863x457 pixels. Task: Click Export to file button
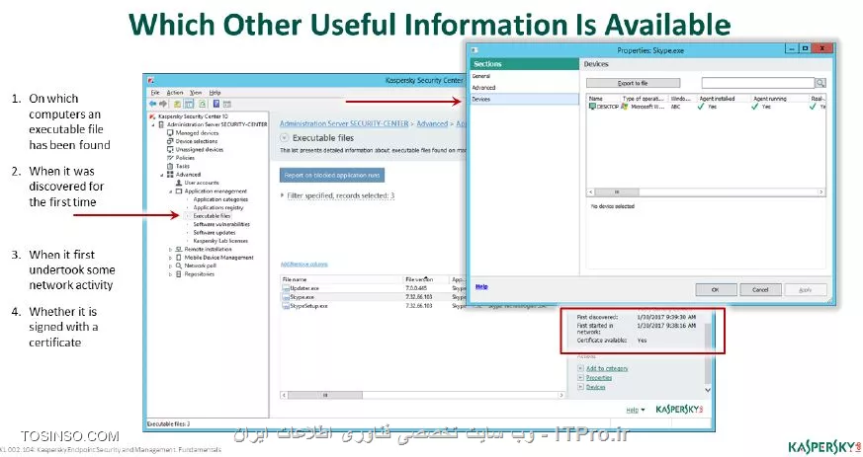(x=633, y=83)
